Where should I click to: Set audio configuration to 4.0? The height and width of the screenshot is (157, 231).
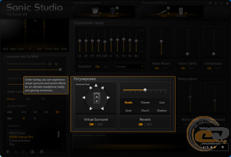coord(28,99)
